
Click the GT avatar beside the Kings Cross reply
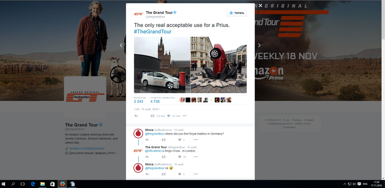pos(138,151)
